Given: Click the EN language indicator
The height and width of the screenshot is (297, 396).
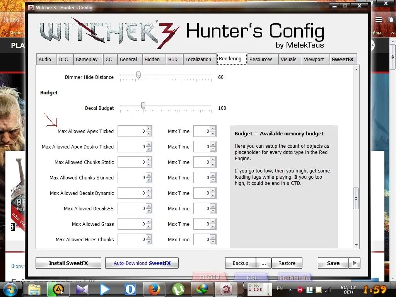Looking at the screenshot, I should 280,288.
